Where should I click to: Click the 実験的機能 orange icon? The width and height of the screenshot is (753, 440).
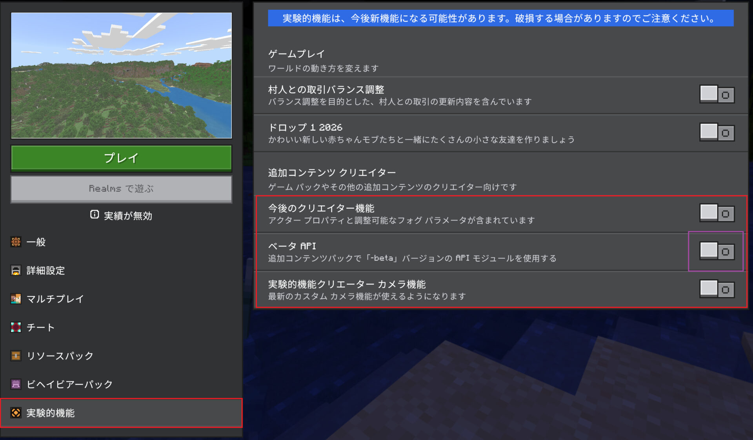click(x=16, y=413)
